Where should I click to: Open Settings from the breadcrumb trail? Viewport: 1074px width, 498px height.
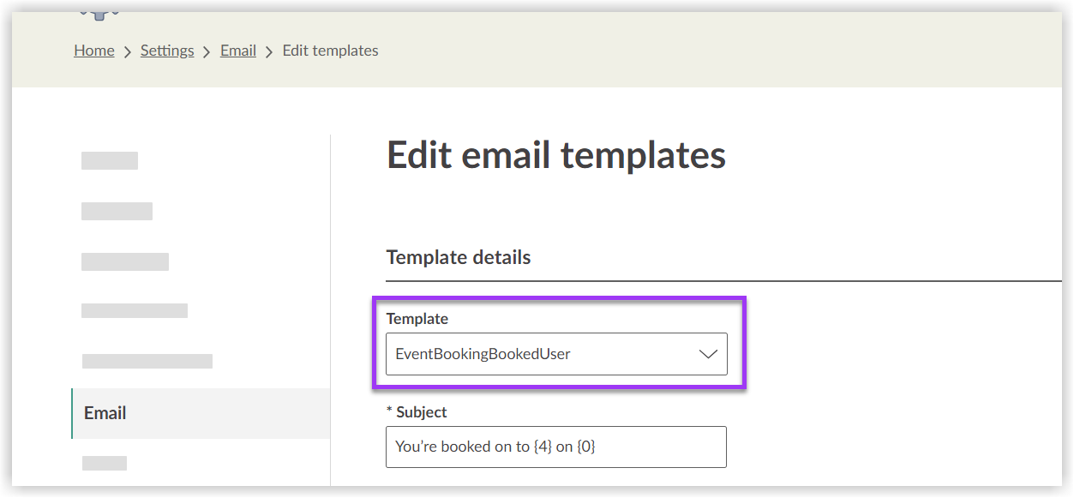(x=167, y=51)
